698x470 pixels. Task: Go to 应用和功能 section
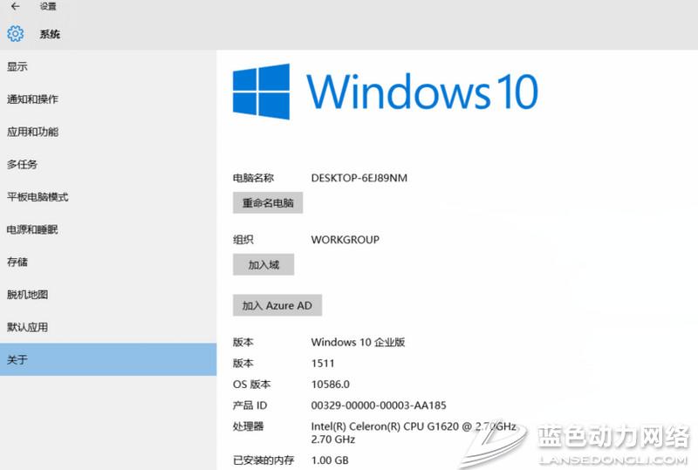coord(32,132)
